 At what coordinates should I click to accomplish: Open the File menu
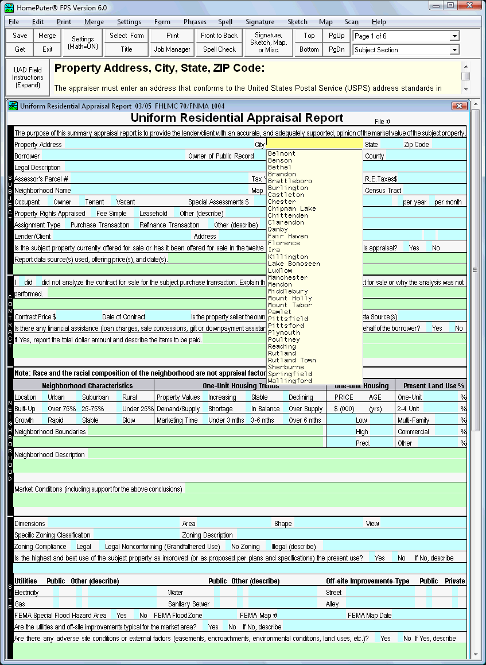click(x=14, y=22)
